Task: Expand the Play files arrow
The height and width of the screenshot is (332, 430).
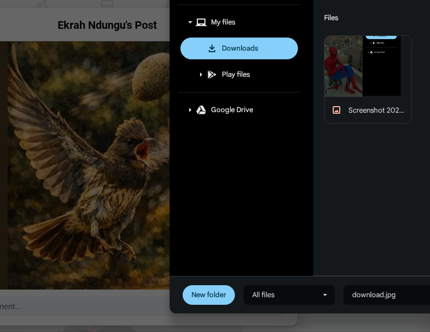Action: click(x=201, y=75)
